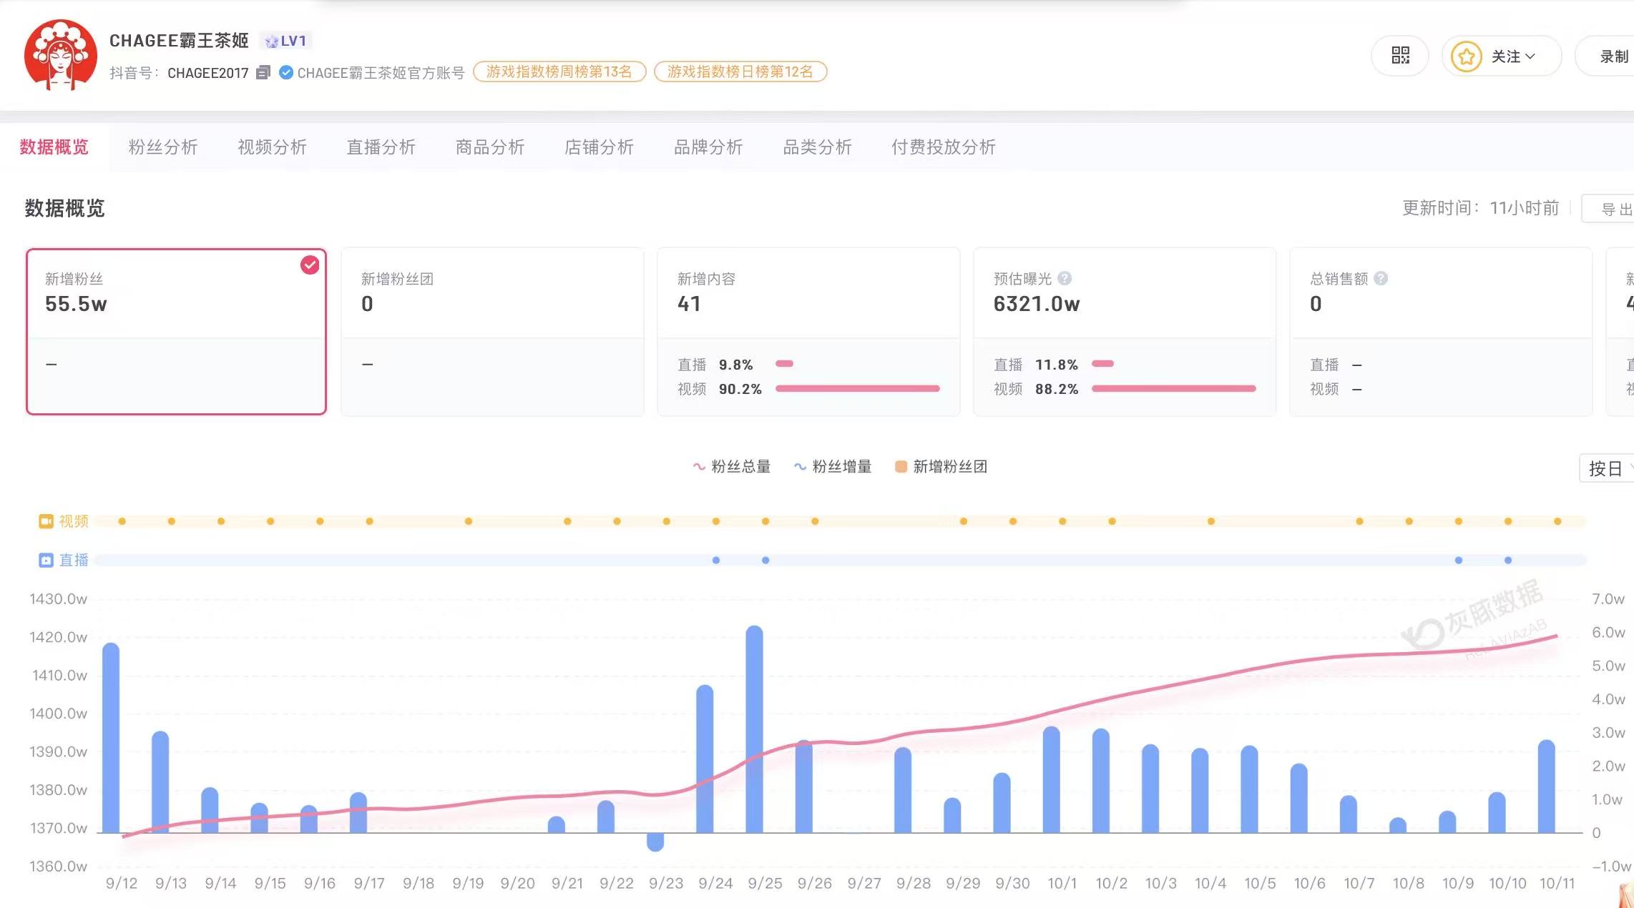Image resolution: width=1634 pixels, height=908 pixels.
Task: Click the LV1 level badge
Action: coord(286,41)
